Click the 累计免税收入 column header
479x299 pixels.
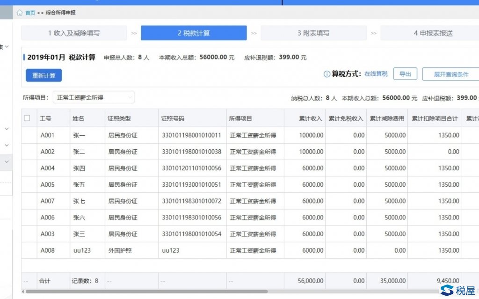pos(346,118)
